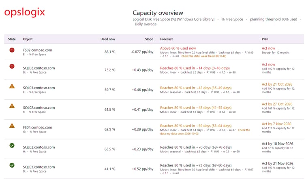Click the +0.29 pp/day slope value
Screen dimensions: 308x179
point(143,129)
